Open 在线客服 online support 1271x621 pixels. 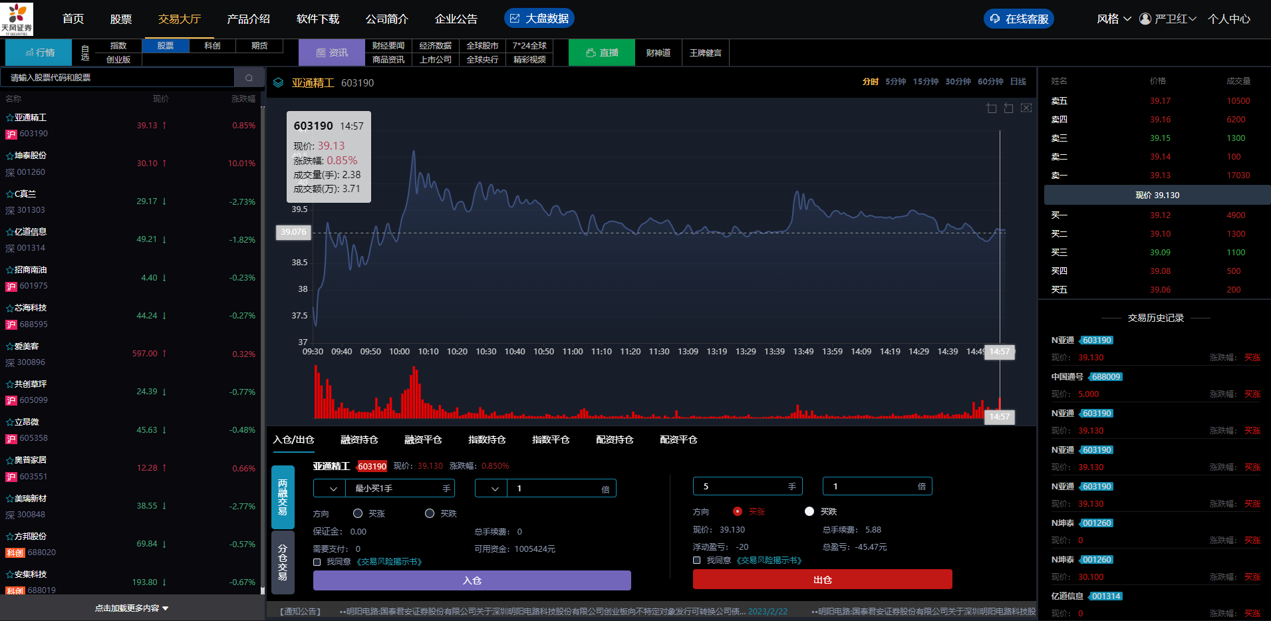tap(1018, 19)
